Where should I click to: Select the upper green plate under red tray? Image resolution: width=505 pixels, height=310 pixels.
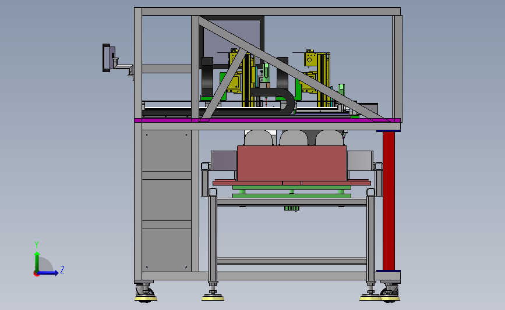pos(292,187)
